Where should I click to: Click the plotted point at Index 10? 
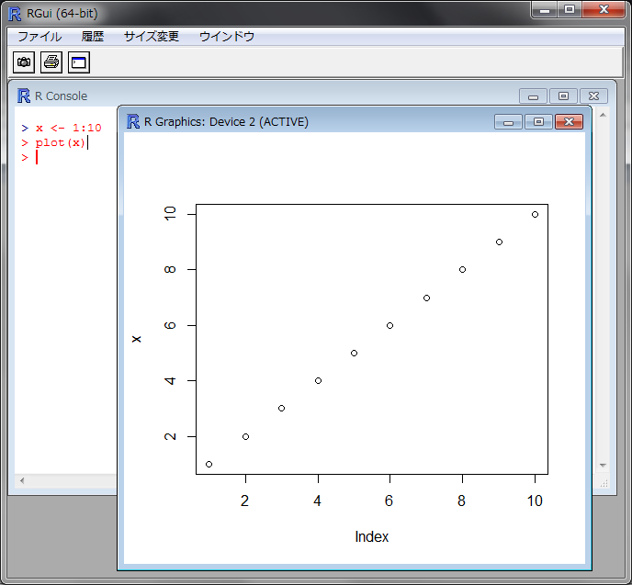coord(535,214)
